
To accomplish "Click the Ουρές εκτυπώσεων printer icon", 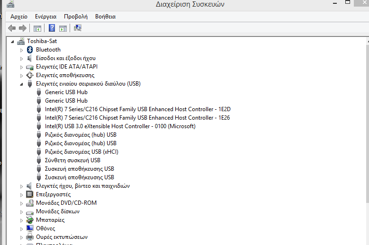I will pyautogui.click(x=30, y=237).
